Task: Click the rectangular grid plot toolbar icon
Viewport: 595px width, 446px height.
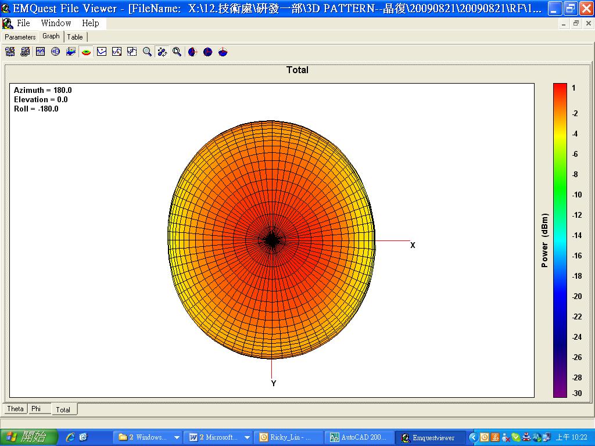Action: [x=40, y=52]
